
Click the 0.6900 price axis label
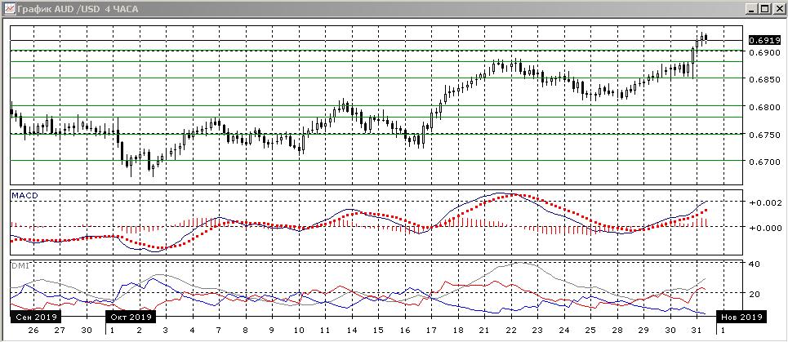click(764, 52)
